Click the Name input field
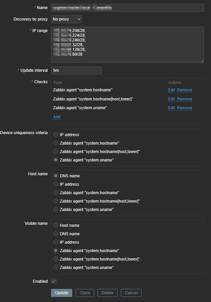Viewport: 211px width, 302px height. [127, 8]
